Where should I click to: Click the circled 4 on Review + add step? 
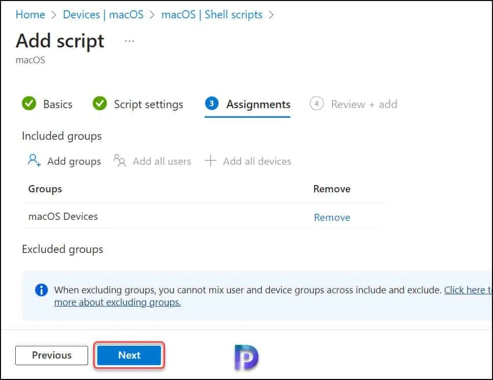316,104
